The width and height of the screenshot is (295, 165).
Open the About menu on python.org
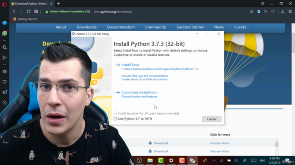pyautogui.click(x=61, y=27)
